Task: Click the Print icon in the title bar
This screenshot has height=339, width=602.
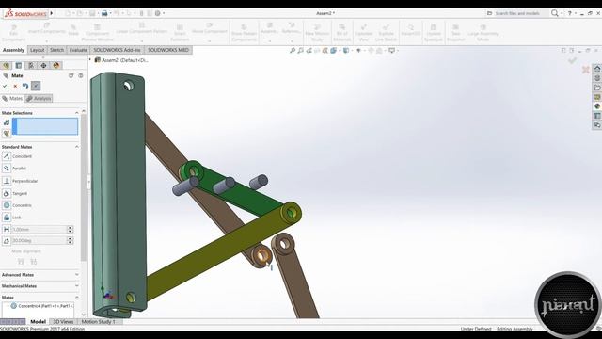Action: pyautogui.click(x=104, y=13)
